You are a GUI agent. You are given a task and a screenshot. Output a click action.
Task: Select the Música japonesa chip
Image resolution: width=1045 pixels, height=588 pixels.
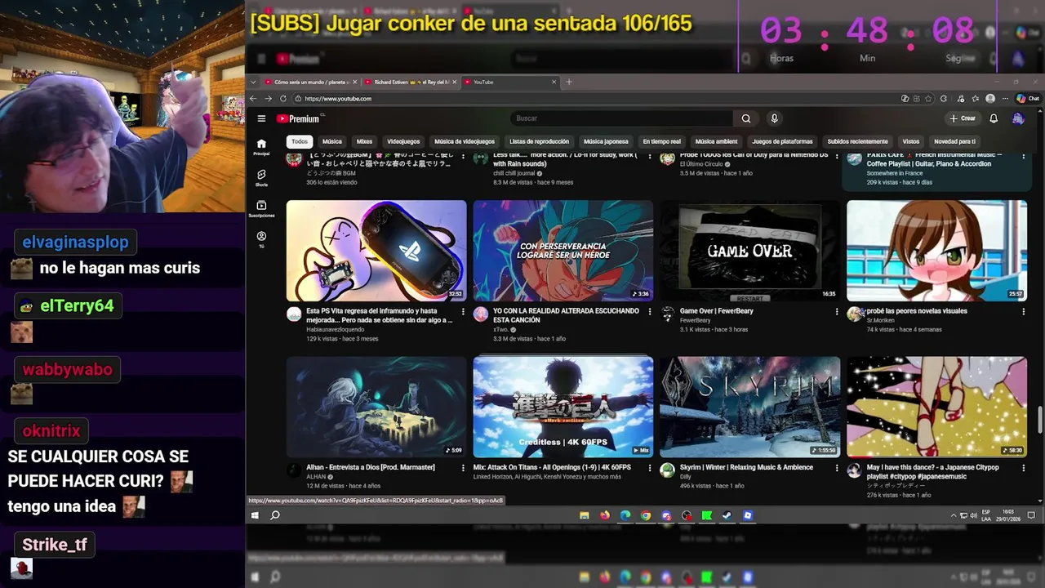606,141
